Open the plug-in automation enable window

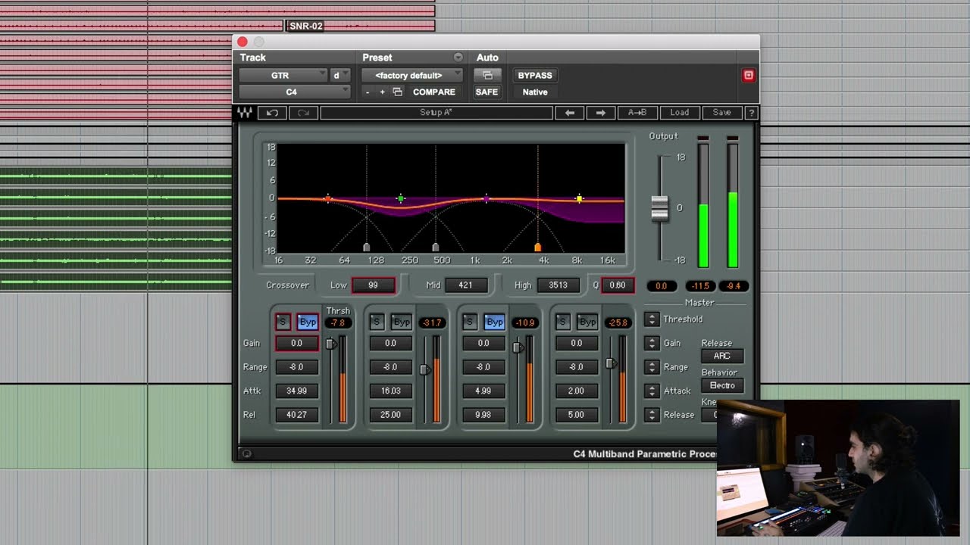487,75
